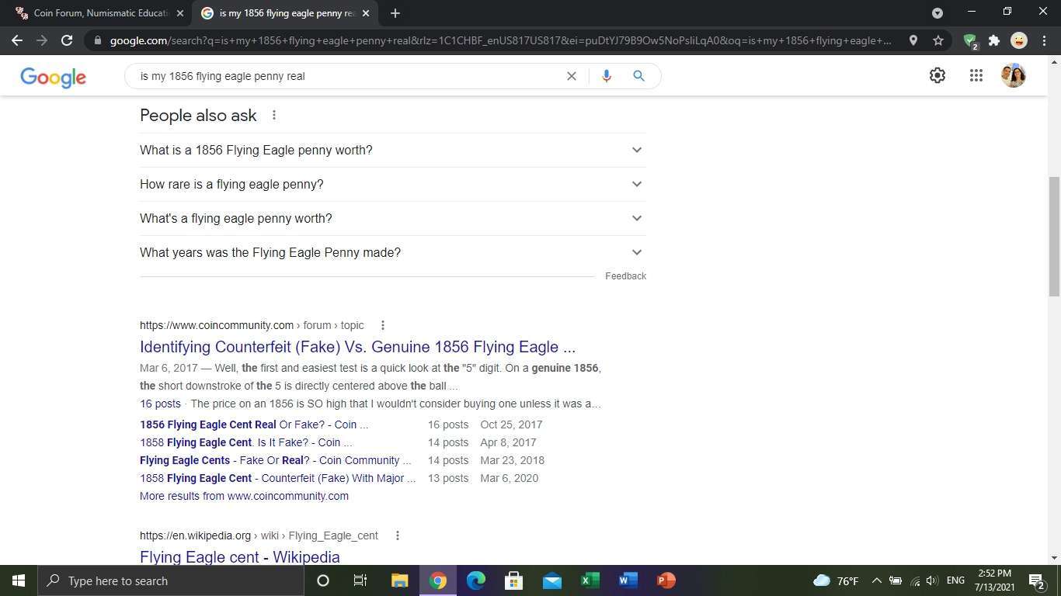The height and width of the screenshot is (596, 1061).
Task: Clear the search box text
Action: tap(571, 76)
